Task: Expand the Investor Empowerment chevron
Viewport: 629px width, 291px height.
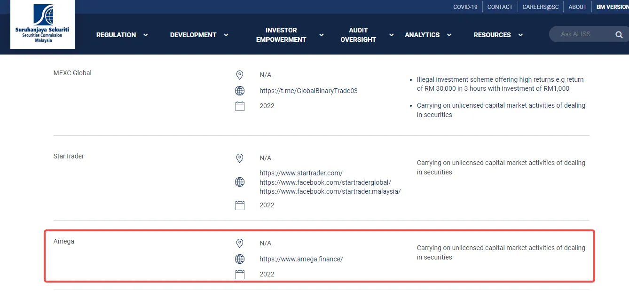Action: (322, 35)
